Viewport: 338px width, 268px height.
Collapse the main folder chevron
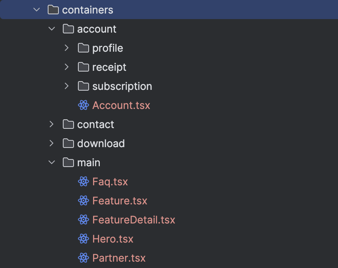[x=52, y=162]
